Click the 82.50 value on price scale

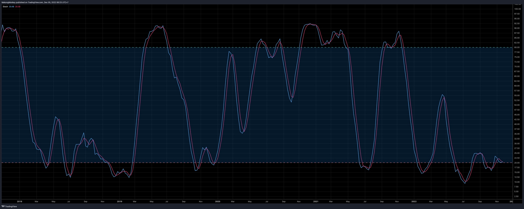(x=517, y=43)
